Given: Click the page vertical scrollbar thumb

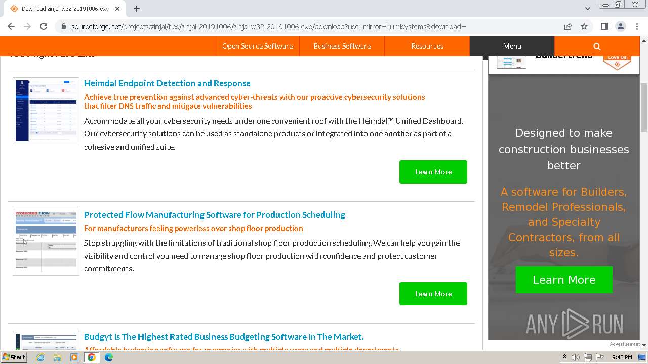Looking at the screenshot, I should click(644, 107).
